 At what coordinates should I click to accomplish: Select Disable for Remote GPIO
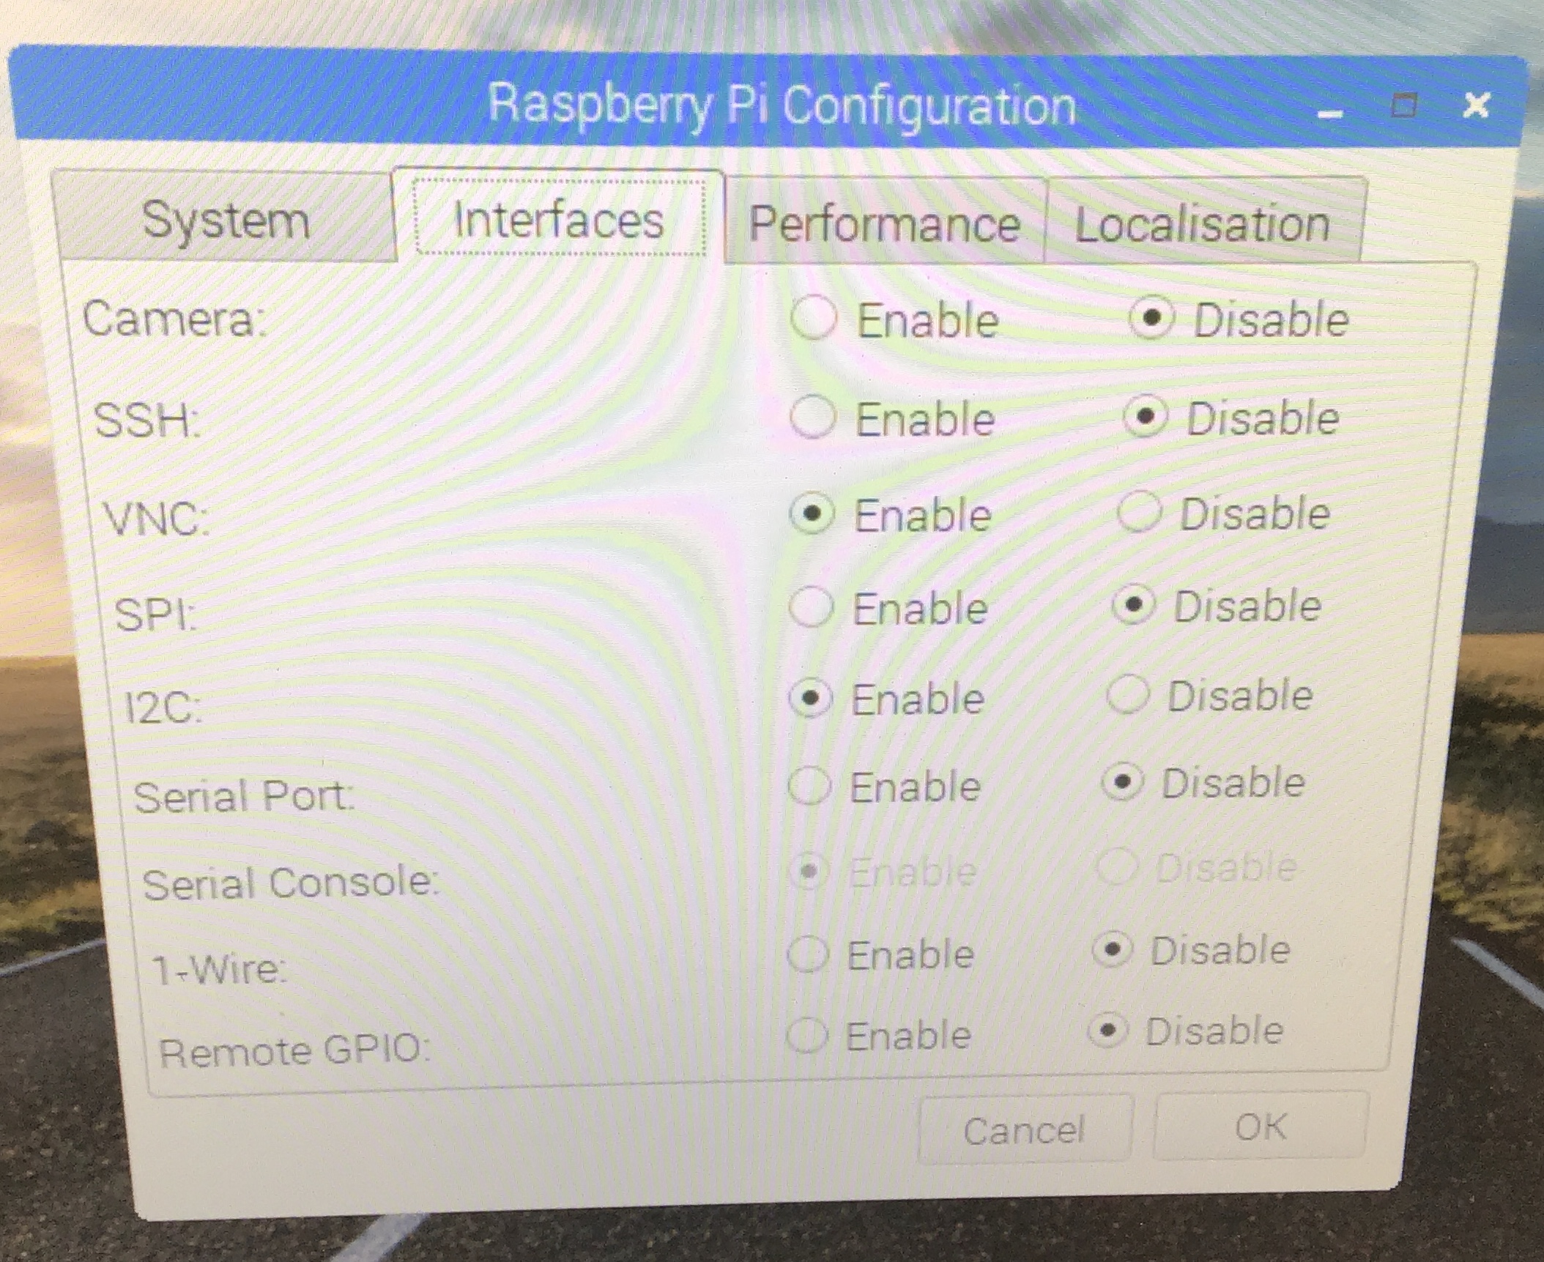1107,1031
